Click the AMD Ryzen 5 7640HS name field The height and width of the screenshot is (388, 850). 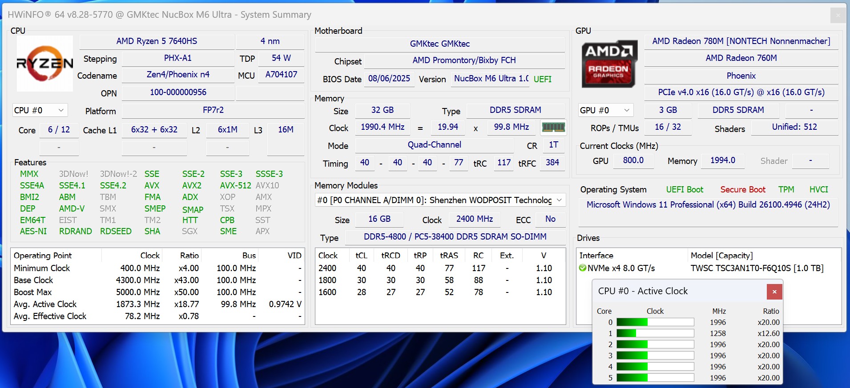click(157, 41)
